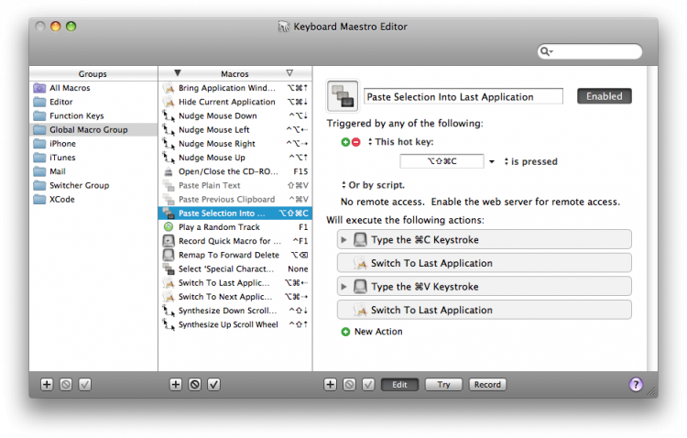
Task: Click in the search field
Action: point(590,51)
